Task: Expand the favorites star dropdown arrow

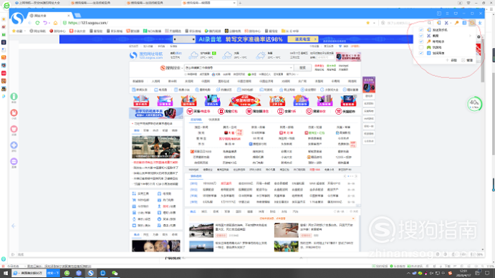Action: (x=374, y=23)
